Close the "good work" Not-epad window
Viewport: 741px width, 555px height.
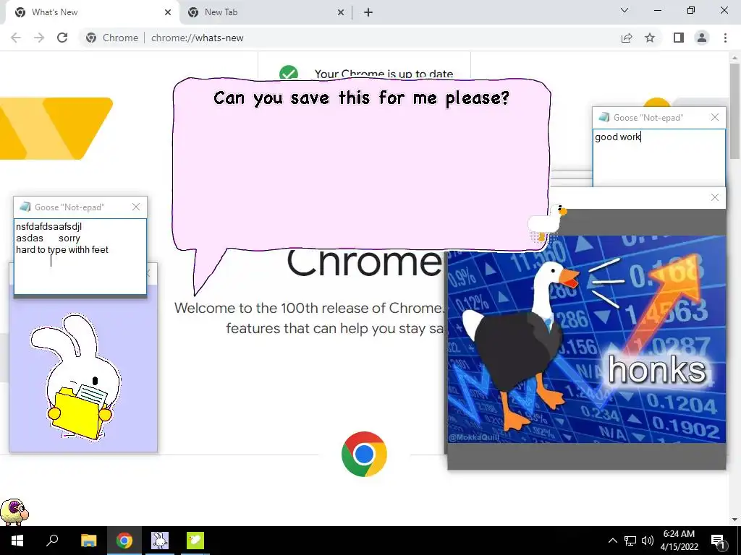point(715,117)
